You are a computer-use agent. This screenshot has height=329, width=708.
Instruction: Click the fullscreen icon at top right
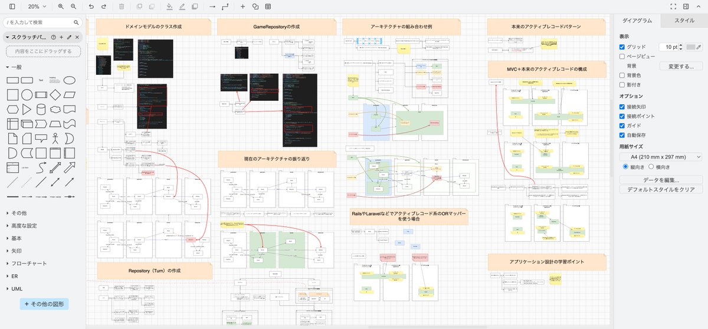click(x=673, y=6)
